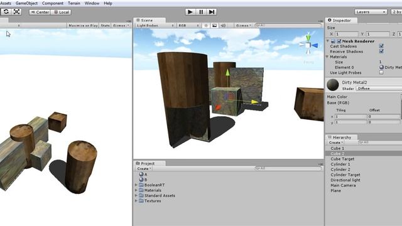402x226 pixels.
Task: Select Directional light in Hierarchy
Action: coord(345,180)
